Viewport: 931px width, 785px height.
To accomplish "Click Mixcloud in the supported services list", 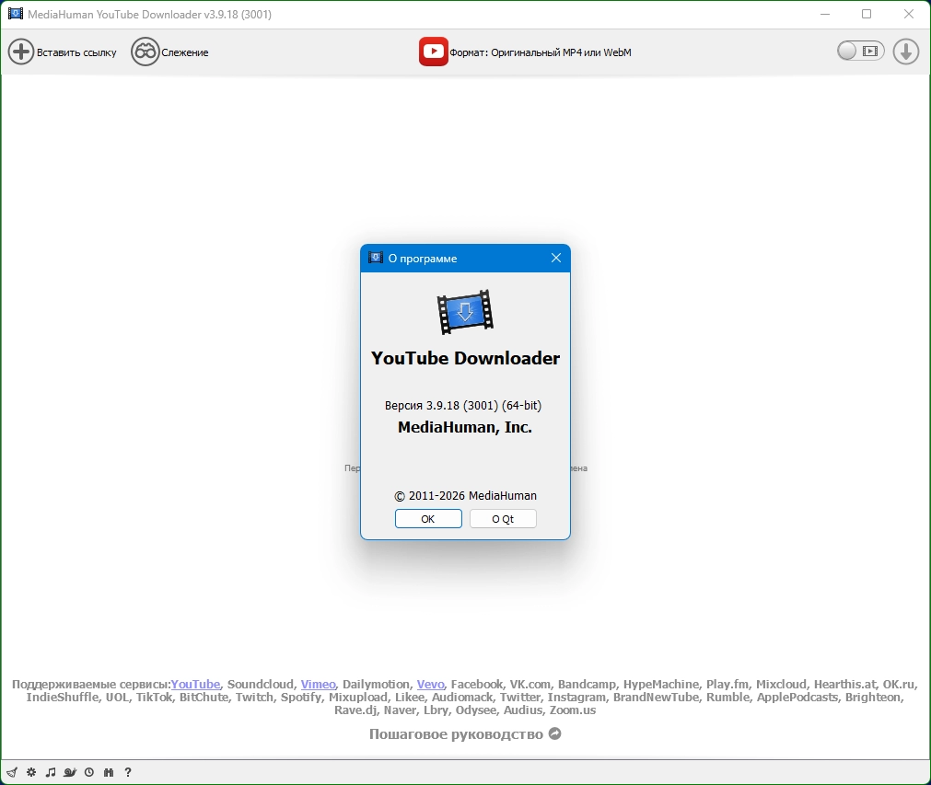I will tap(781, 684).
